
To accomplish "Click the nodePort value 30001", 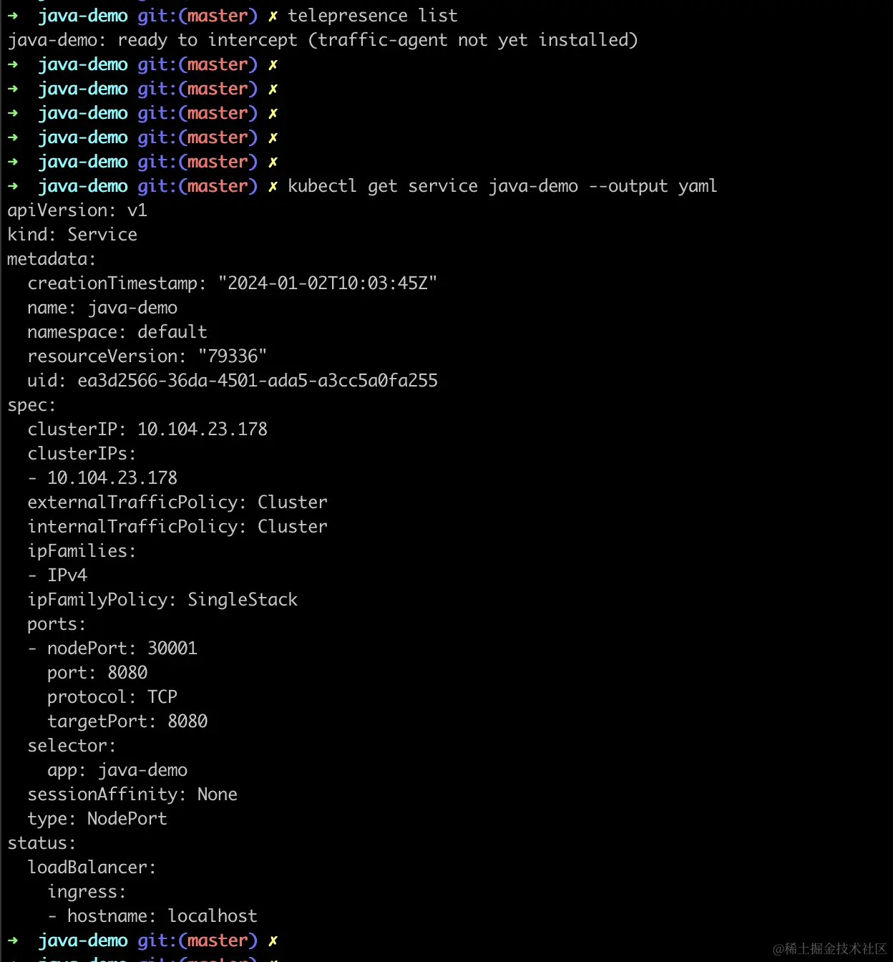I will click(x=172, y=648).
